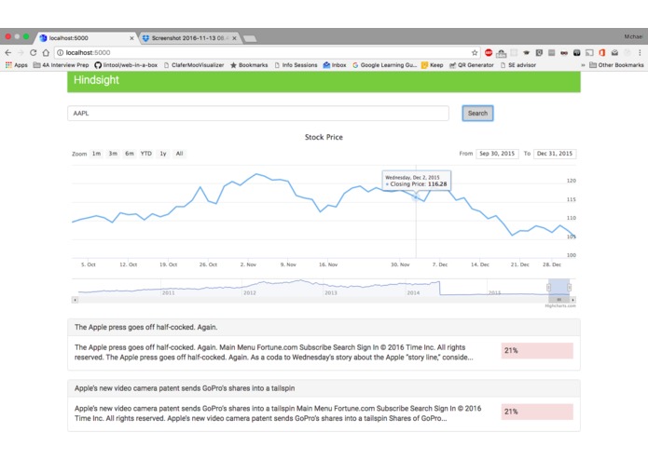Open the red AdBlock extension icon

489,52
